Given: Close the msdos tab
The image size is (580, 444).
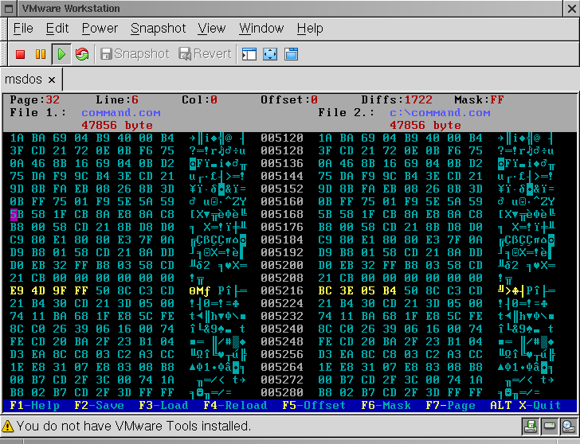Looking at the screenshot, I should click(x=52, y=80).
